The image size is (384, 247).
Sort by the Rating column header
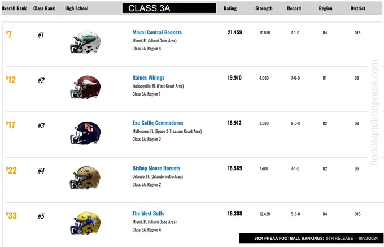(x=230, y=8)
